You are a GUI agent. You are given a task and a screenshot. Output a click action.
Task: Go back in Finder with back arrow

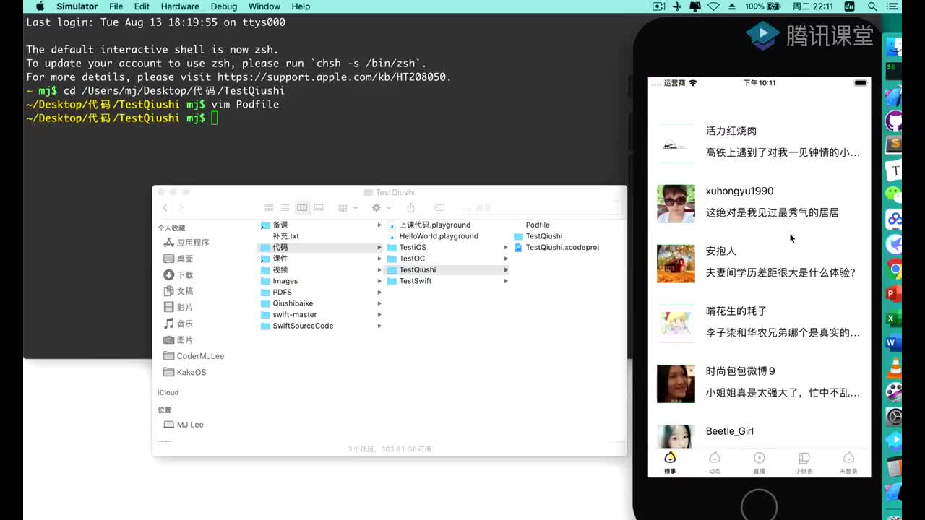click(165, 207)
